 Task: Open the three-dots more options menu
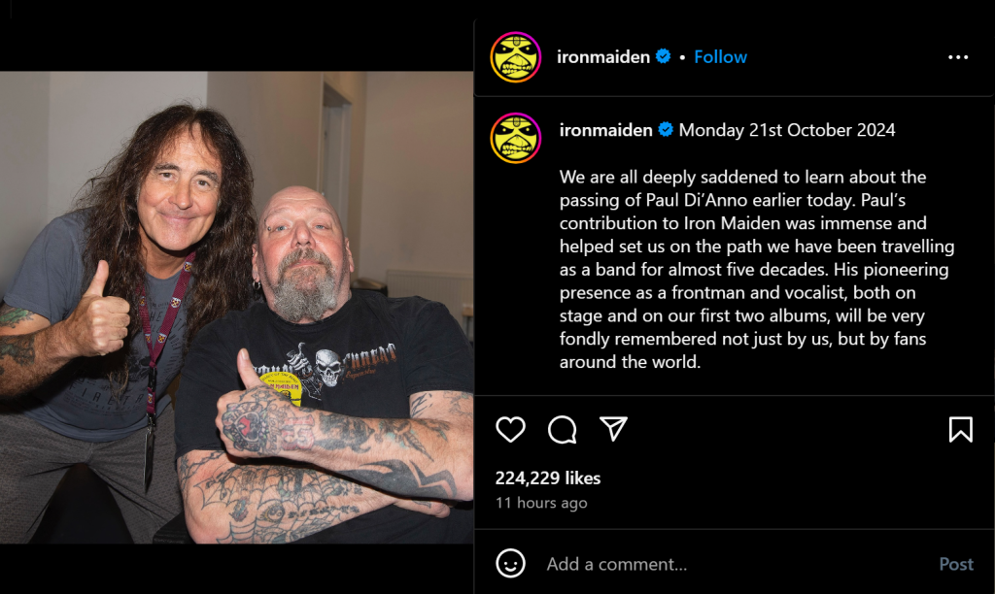(x=957, y=57)
